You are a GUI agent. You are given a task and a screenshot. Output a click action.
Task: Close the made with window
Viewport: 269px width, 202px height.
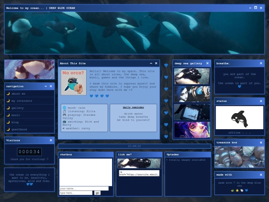(x=261, y=175)
